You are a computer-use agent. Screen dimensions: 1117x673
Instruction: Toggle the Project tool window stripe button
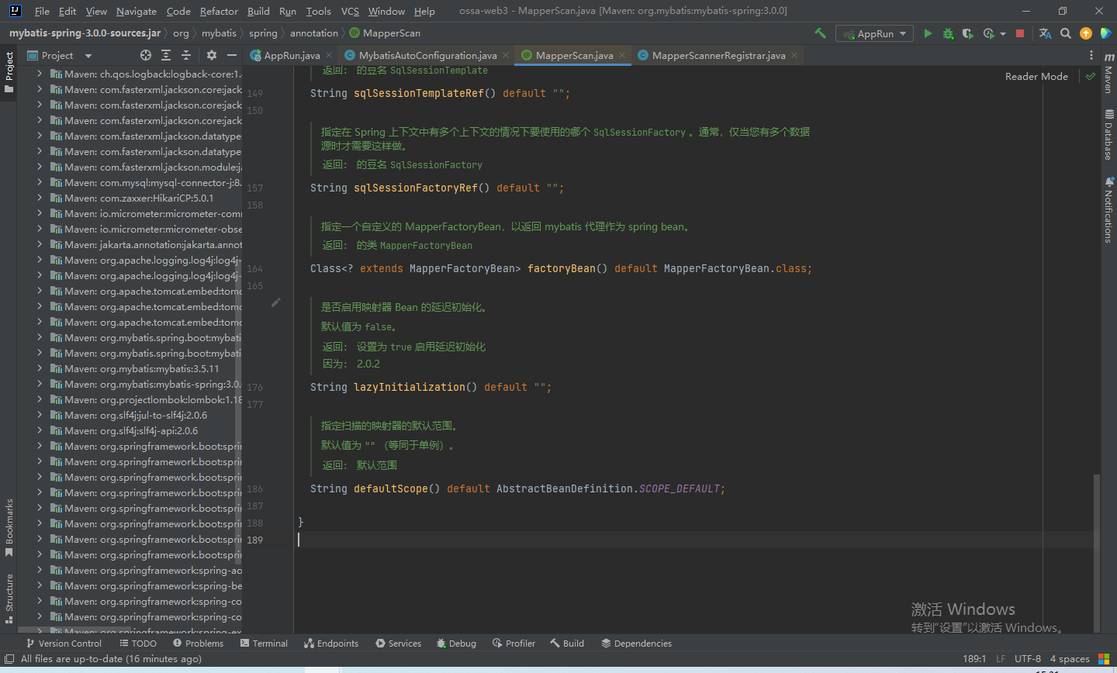point(9,72)
